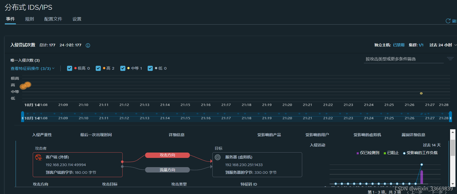457x194 pixels.
Task: Click the 过去 14 天 label
Action: coord(432,145)
